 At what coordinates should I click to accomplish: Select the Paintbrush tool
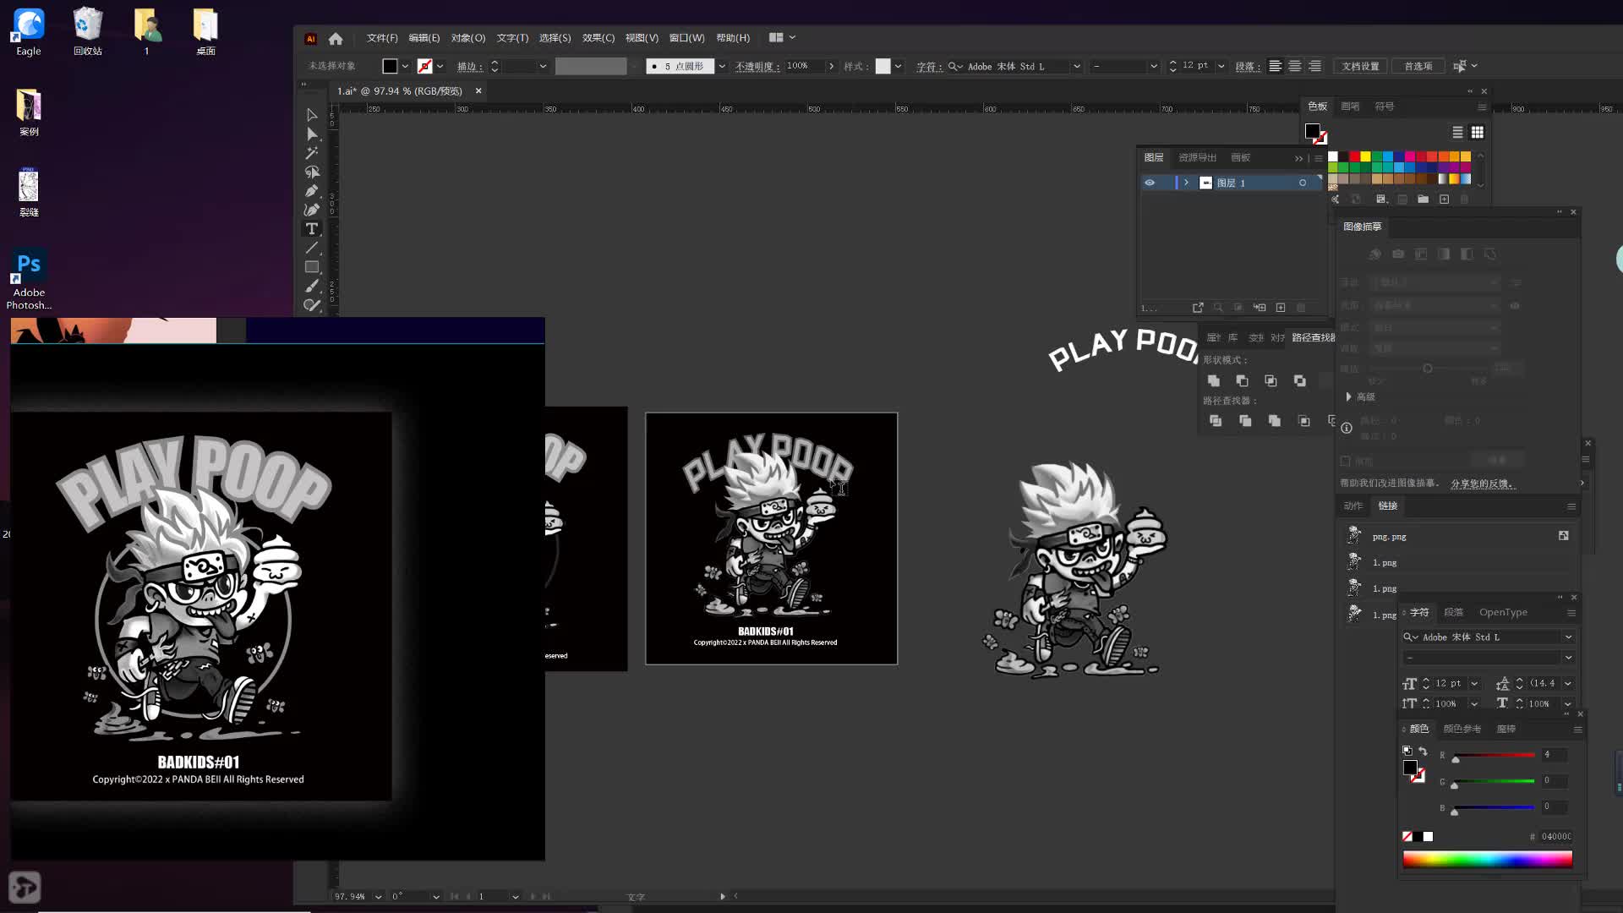point(312,286)
